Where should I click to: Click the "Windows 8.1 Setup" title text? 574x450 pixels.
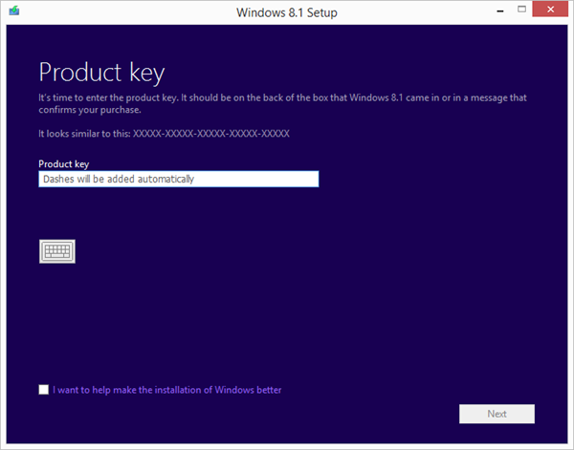point(286,12)
